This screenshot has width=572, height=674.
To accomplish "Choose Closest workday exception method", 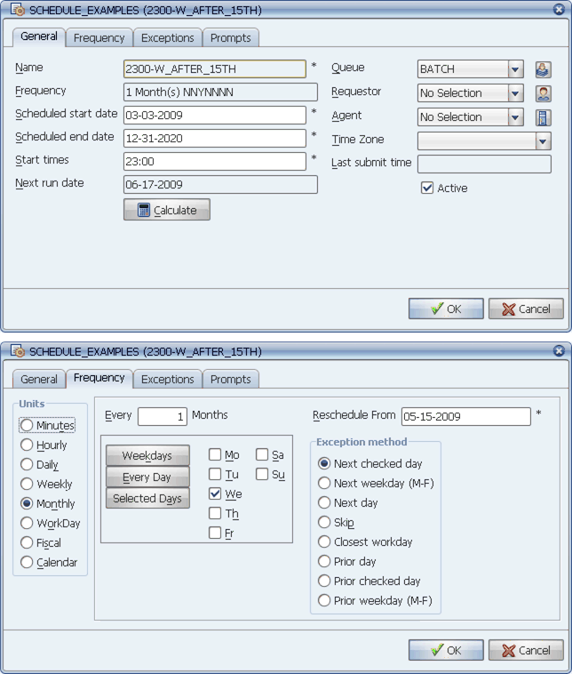I will pyautogui.click(x=324, y=542).
